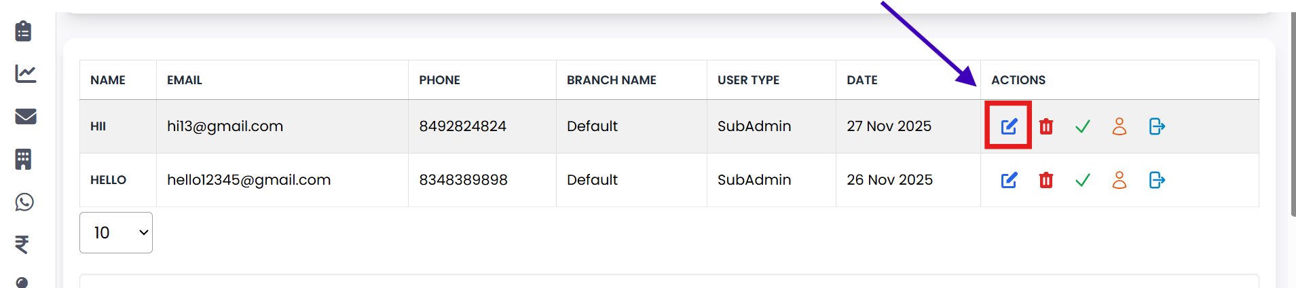Approve HII user with green checkmark
The width and height of the screenshot is (1296, 288).
pyautogui.click(x=1083, y=126)
